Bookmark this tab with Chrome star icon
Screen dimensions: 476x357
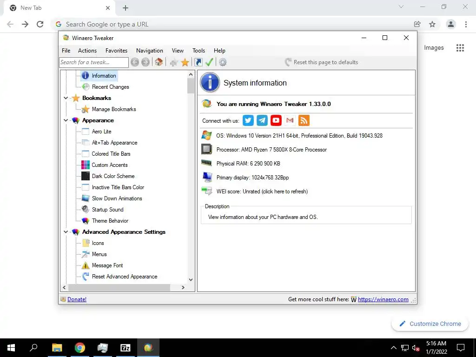click(x=432, y=24)
